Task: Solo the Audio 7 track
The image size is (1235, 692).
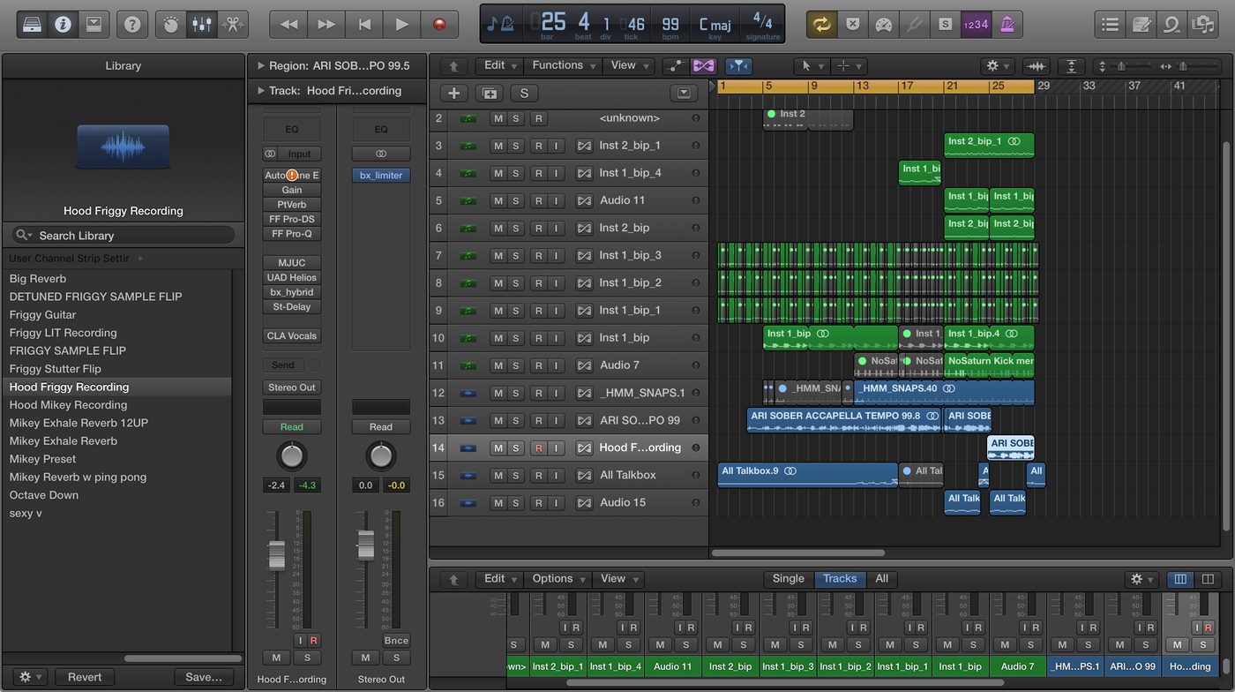Action: click(516, 365)
